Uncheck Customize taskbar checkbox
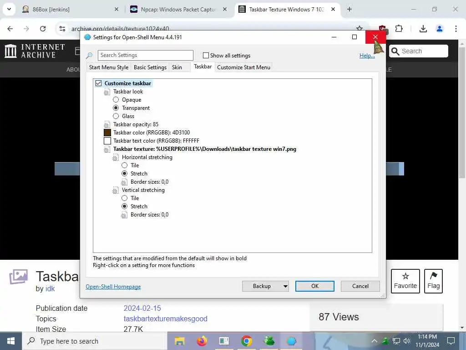 [98, 83]
